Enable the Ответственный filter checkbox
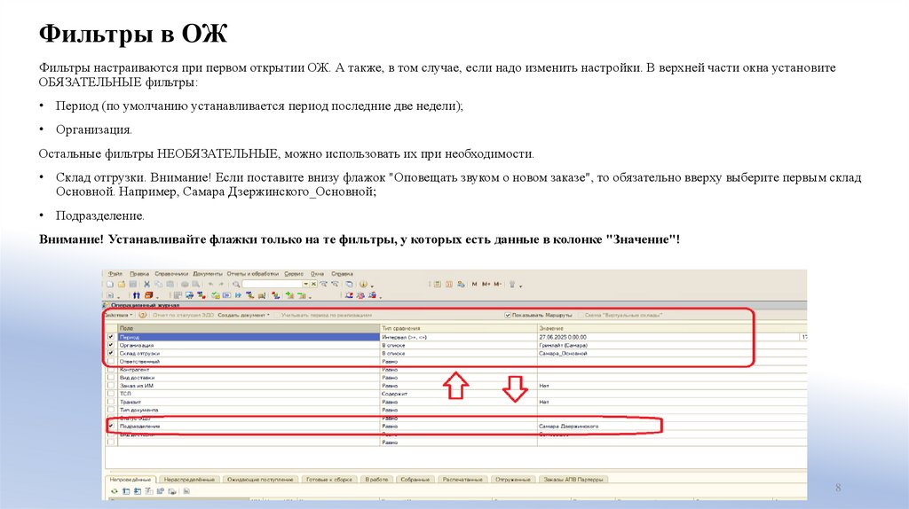 click(x=111, y=361)
